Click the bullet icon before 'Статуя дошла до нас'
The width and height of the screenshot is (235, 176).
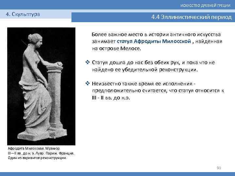pos(87,62)
